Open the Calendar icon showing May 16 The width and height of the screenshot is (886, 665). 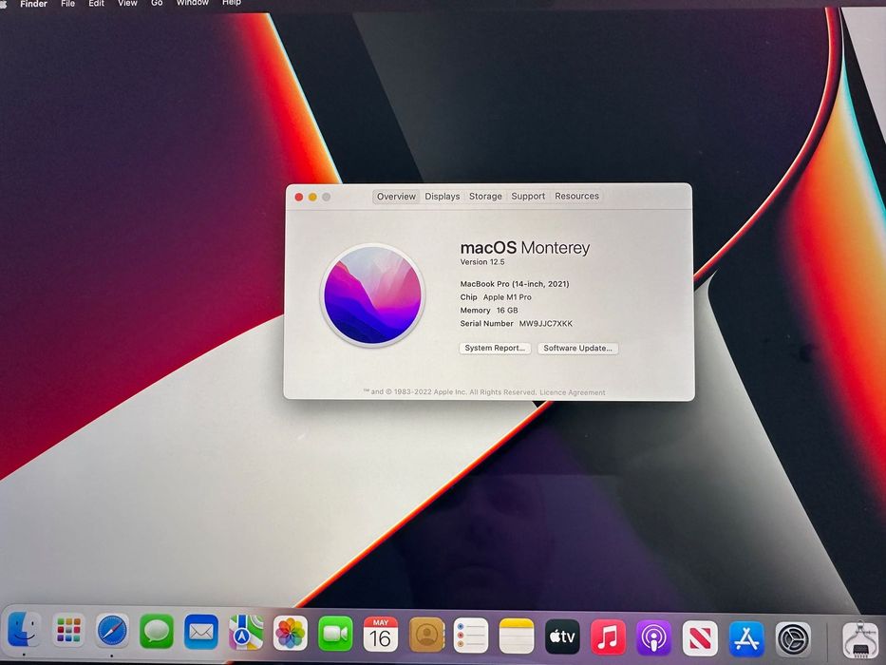click(x=380, y=635)
